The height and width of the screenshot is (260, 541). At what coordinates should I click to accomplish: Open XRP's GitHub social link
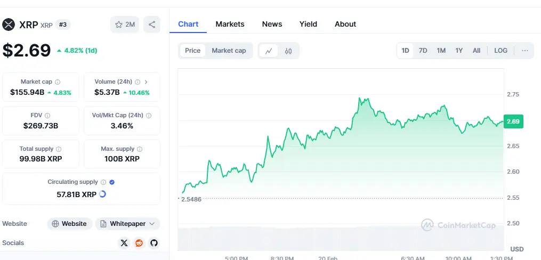[154, 243]
